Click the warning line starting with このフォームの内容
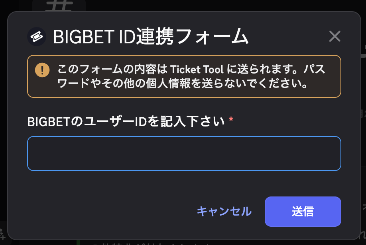 coord(191,69)
